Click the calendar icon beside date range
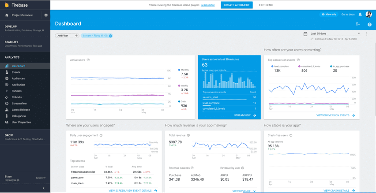Viewport: 376px width, 193px height. [x=305, y=34]
